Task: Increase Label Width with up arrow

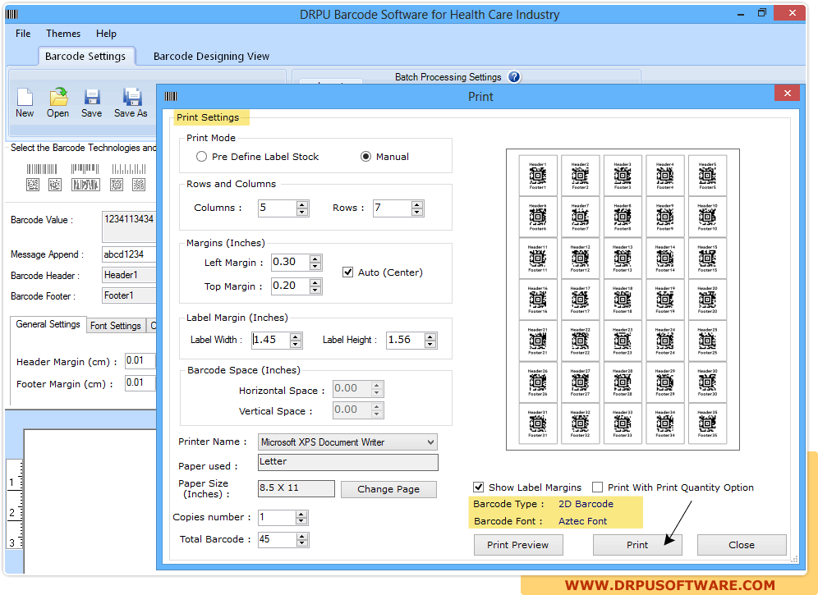Action: 296,336
